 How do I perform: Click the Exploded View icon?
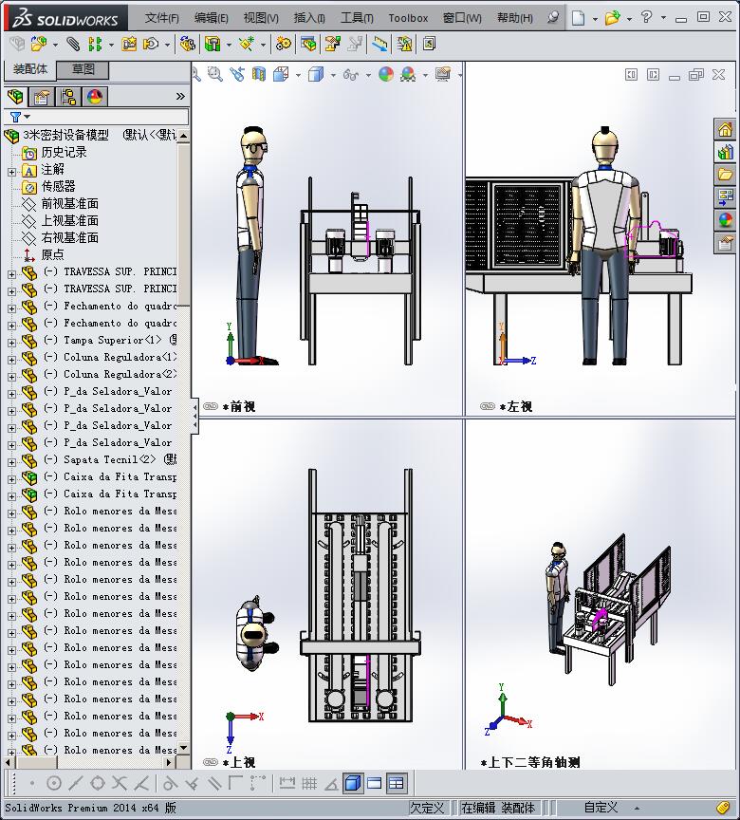[332, 44]
